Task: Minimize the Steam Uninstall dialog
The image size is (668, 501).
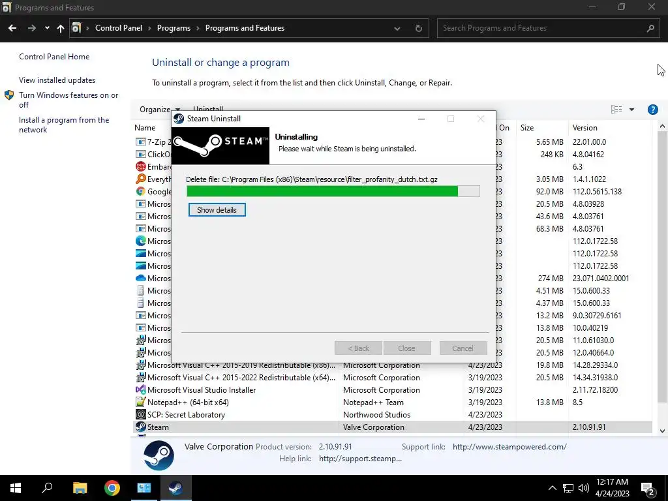Action: click(x=421, y=119)
